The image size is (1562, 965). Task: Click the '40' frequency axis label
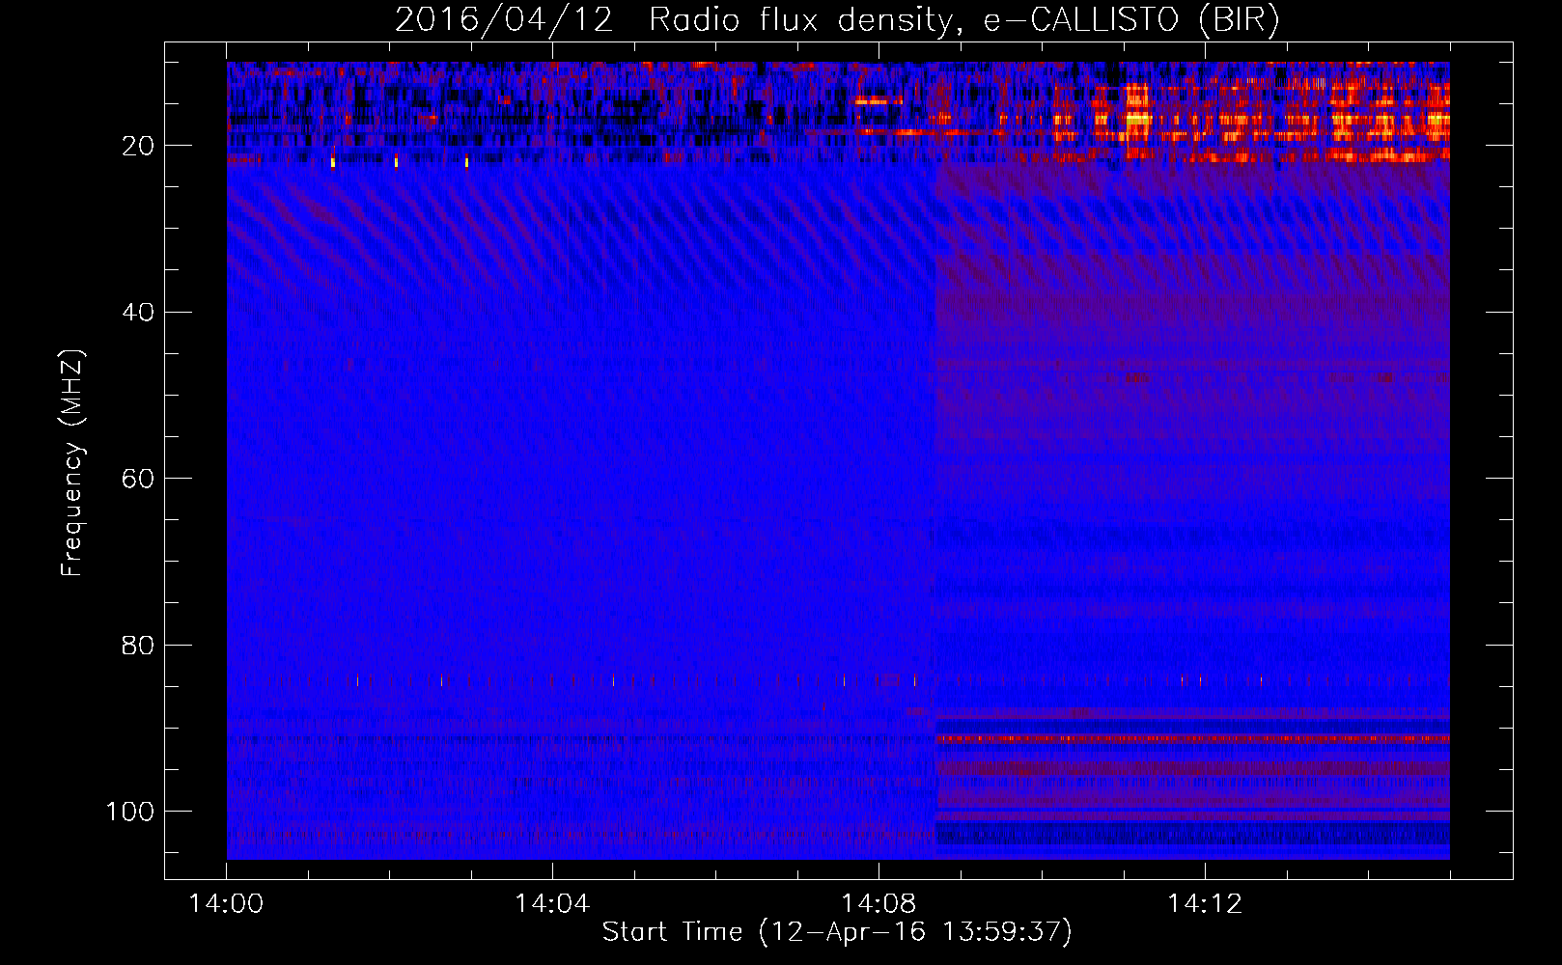pos(138,313)
